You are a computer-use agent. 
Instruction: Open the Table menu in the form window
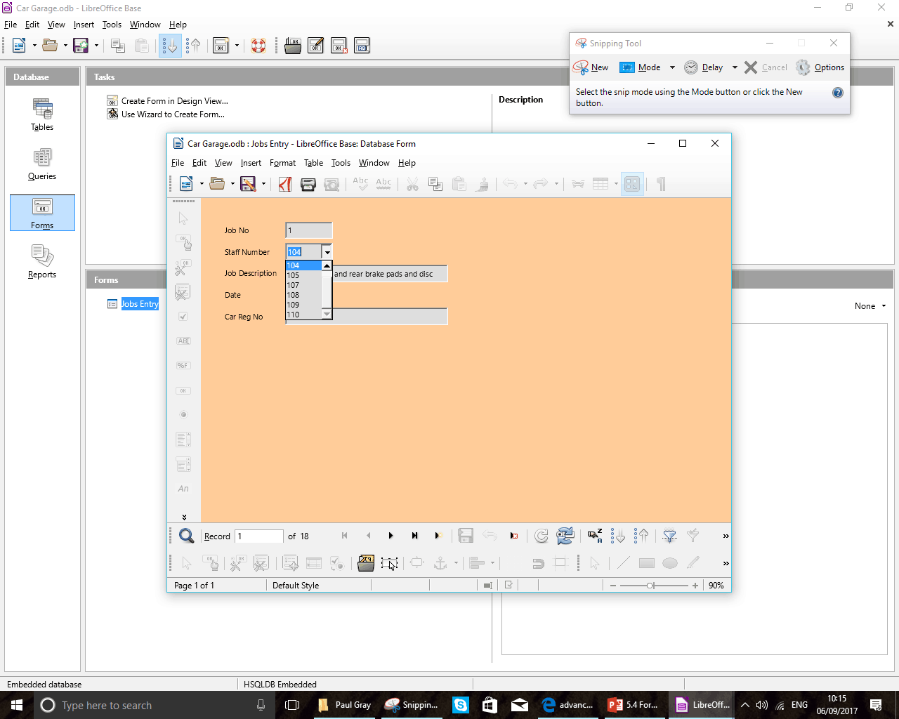click(x=313, y=163)
